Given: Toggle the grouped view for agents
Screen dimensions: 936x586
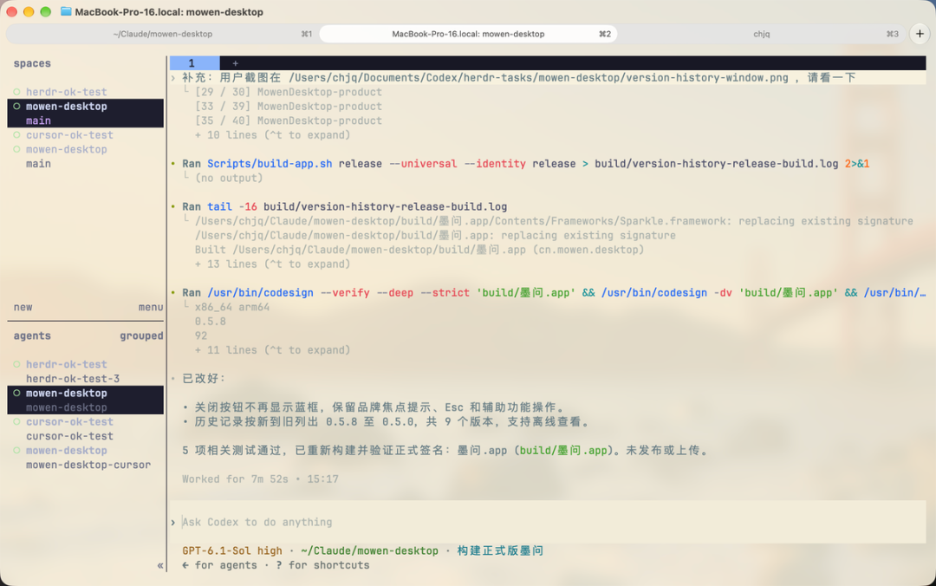Looking at the screenshot, I should (141, 335).
